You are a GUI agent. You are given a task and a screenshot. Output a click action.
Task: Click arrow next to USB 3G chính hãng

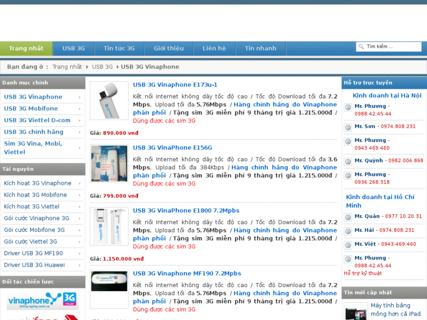coord(79,132)
